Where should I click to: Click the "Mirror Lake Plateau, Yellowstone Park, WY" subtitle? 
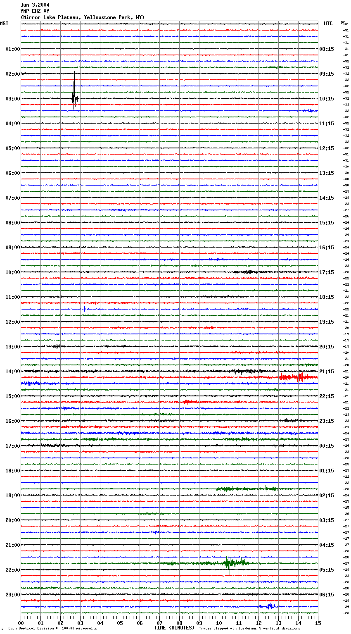(83, 17)
